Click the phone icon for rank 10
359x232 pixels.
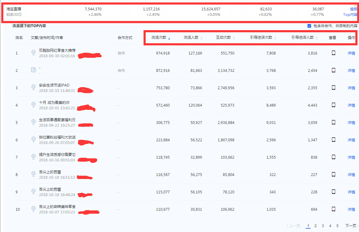tap(333, 209)
